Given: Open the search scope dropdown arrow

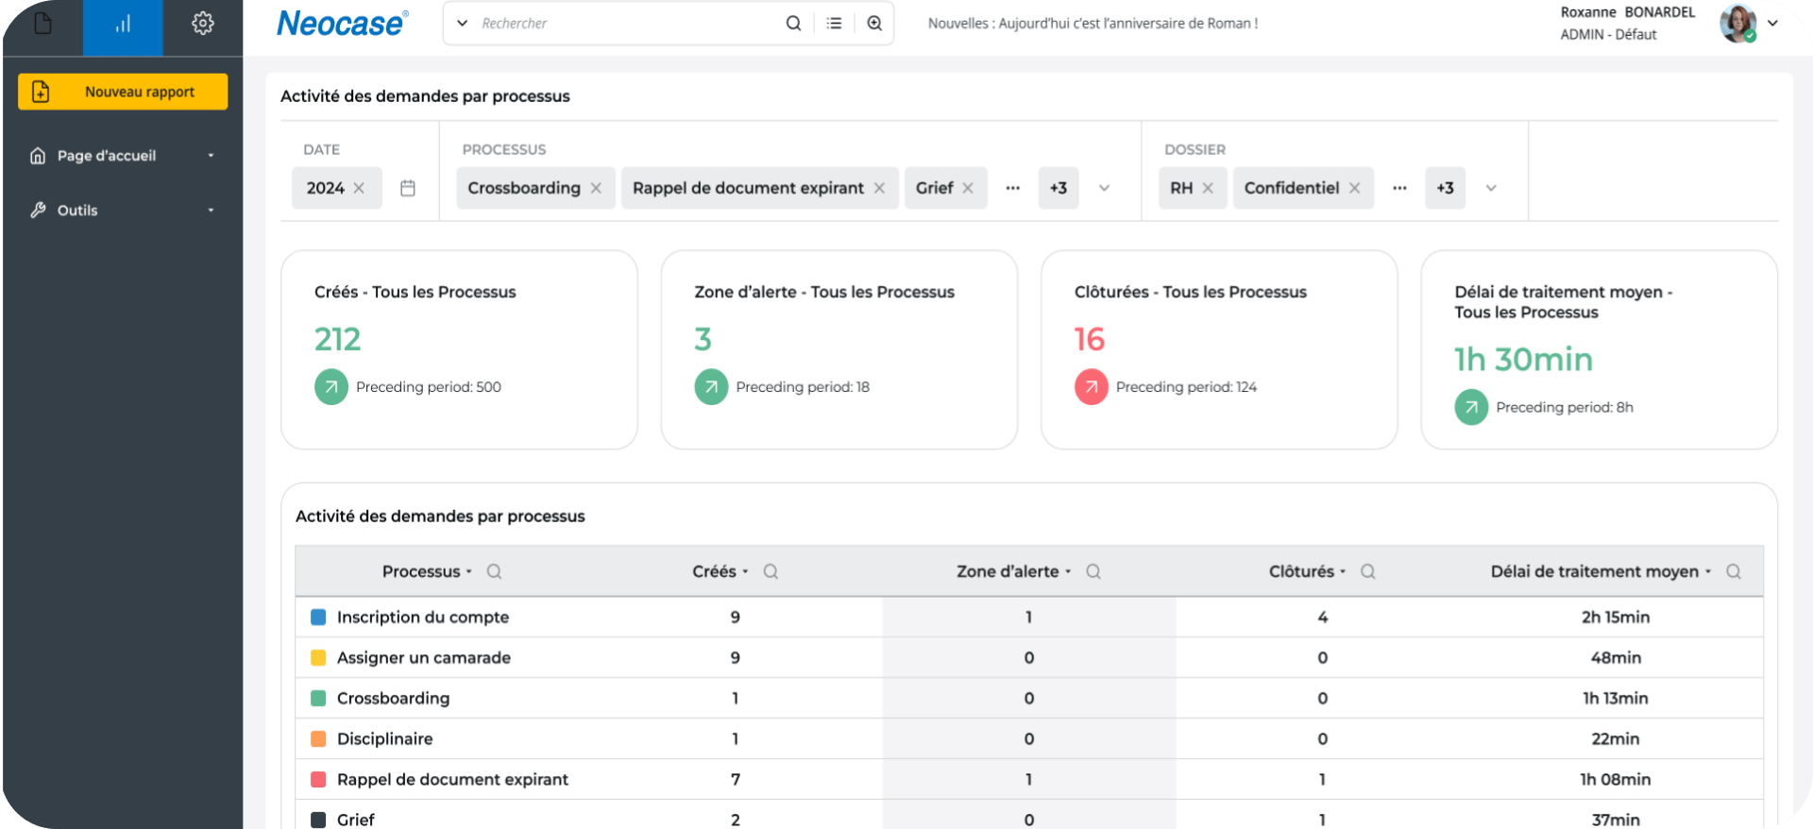Looking at the screenshot, I should click(x=463, y=24).
